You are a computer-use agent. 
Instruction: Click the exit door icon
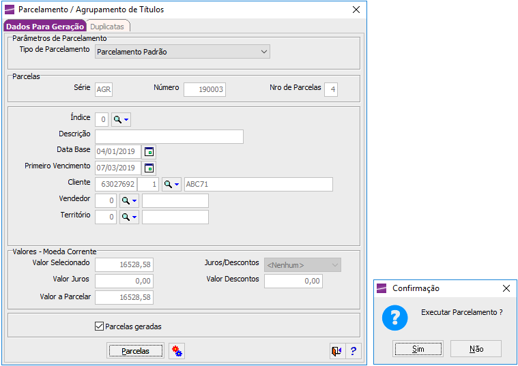point(336,351)
